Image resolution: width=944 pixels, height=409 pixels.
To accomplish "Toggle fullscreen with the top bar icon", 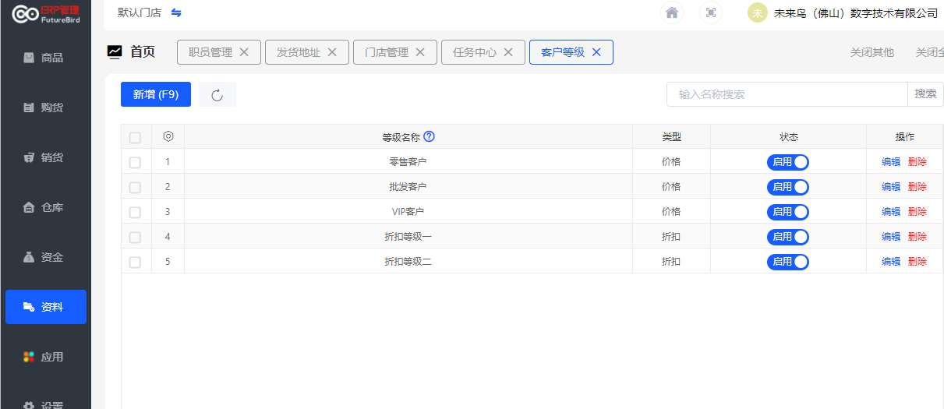I will 710,12.
